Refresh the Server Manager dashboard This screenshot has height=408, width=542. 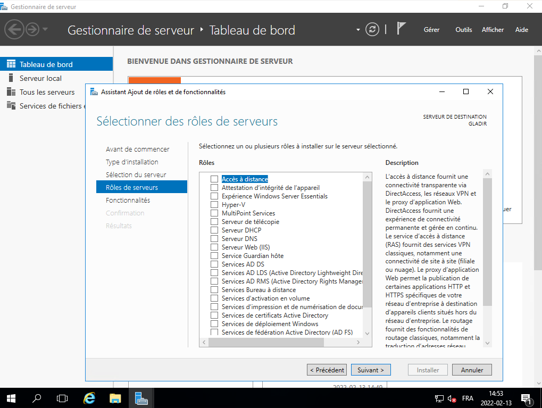tap(372, 29)
